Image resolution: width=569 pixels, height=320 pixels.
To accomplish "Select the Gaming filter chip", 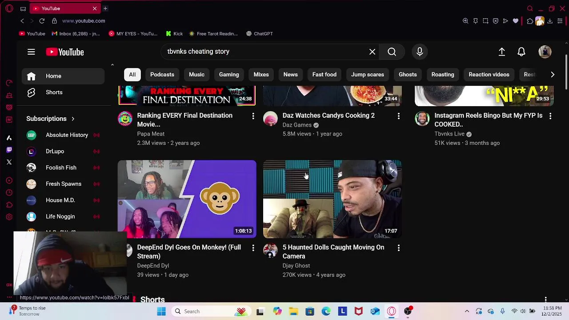I will (x=229, y=75).
